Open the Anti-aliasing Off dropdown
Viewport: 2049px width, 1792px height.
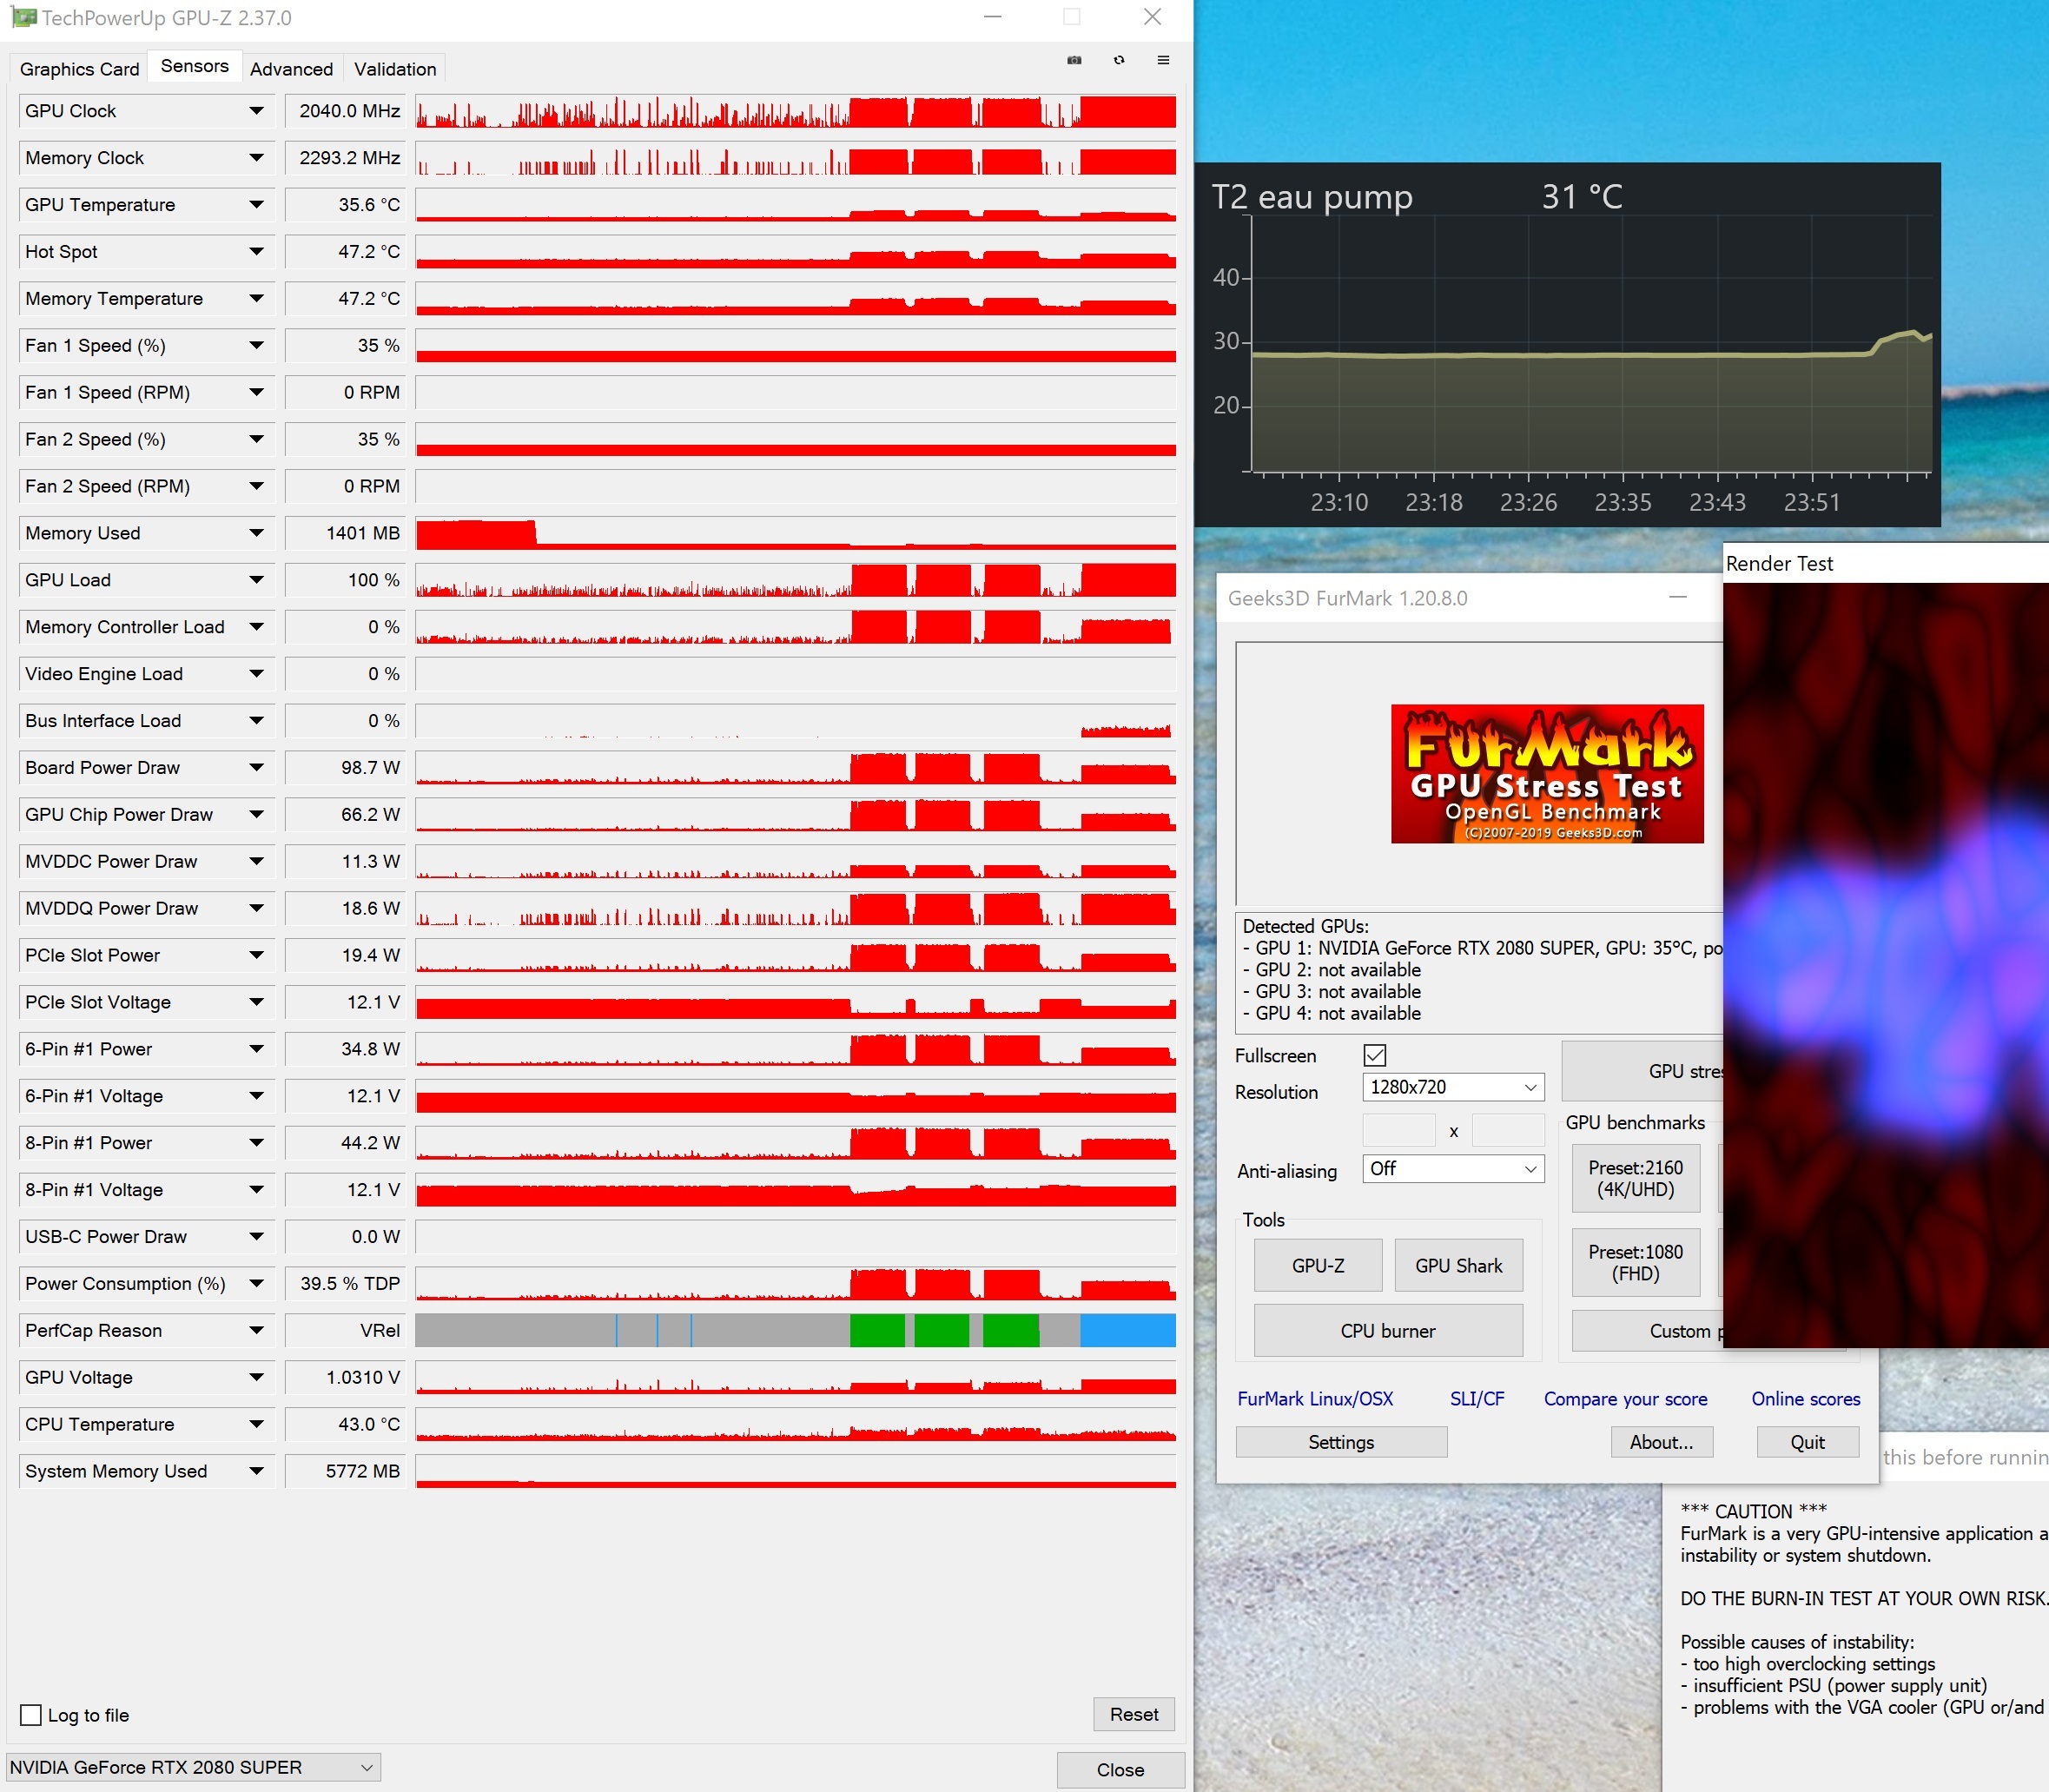click(x=1452, y=1169)
